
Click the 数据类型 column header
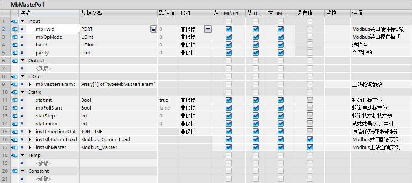[x=119, y=13]
